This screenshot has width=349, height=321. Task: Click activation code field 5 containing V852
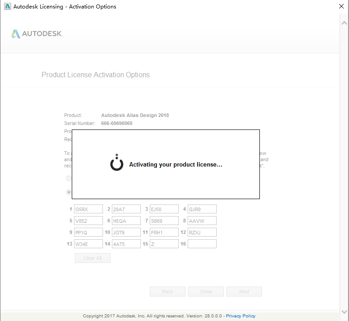pos(88,221)
